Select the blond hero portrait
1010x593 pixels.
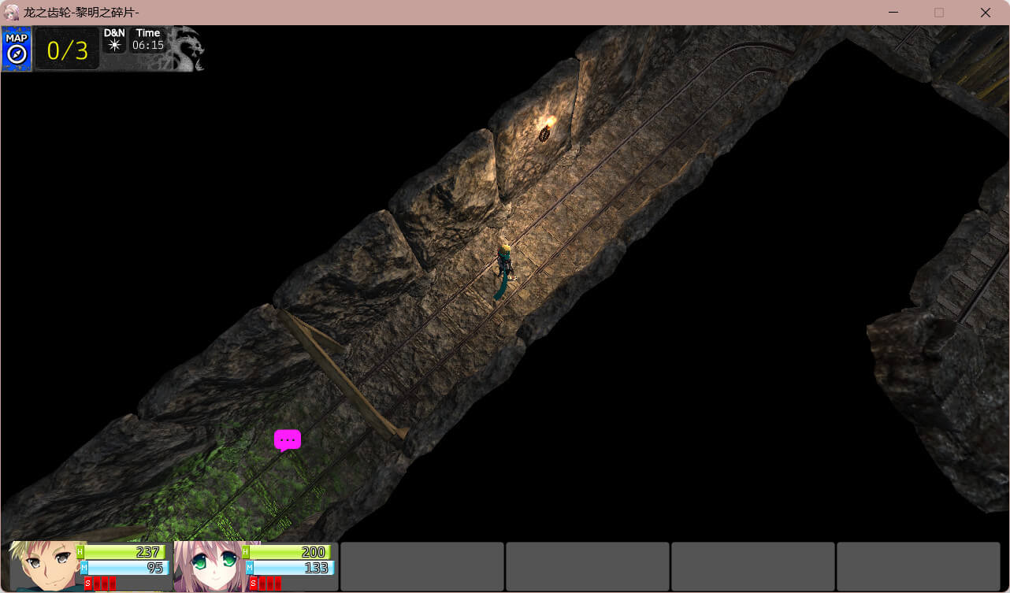(43, 566)
